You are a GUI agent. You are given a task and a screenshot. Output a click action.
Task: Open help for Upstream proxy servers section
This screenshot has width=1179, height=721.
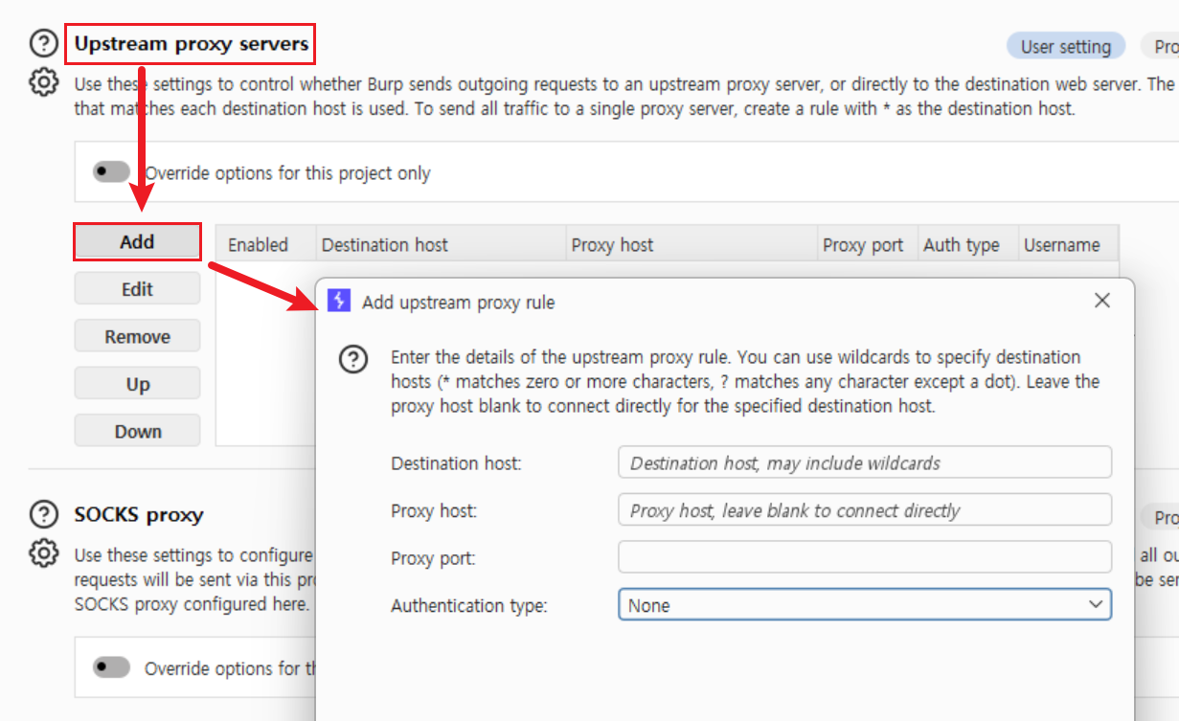(x=44, y=44)
